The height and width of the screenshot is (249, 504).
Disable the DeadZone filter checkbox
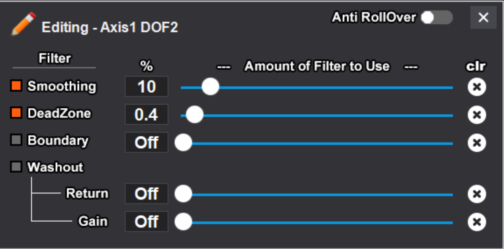pos(16,113)
